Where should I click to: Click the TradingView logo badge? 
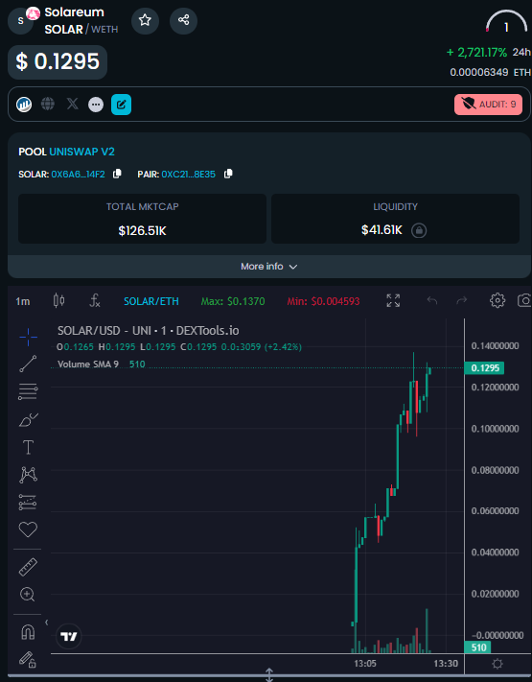pyautogui.click(x=69, y=636)
